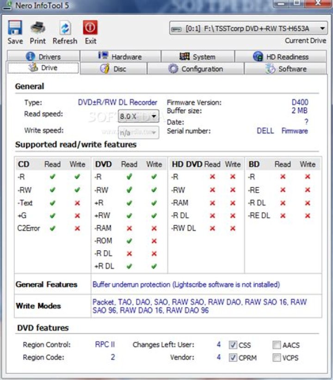This screenshot has height=380, width=333.
Task: Click the question mark Date value
Action: click(x=306, y=121)
